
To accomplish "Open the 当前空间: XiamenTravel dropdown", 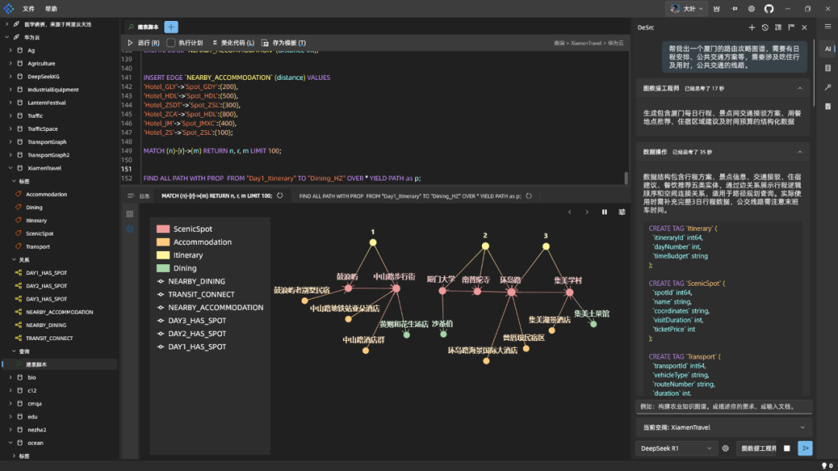I will [724, 428].
